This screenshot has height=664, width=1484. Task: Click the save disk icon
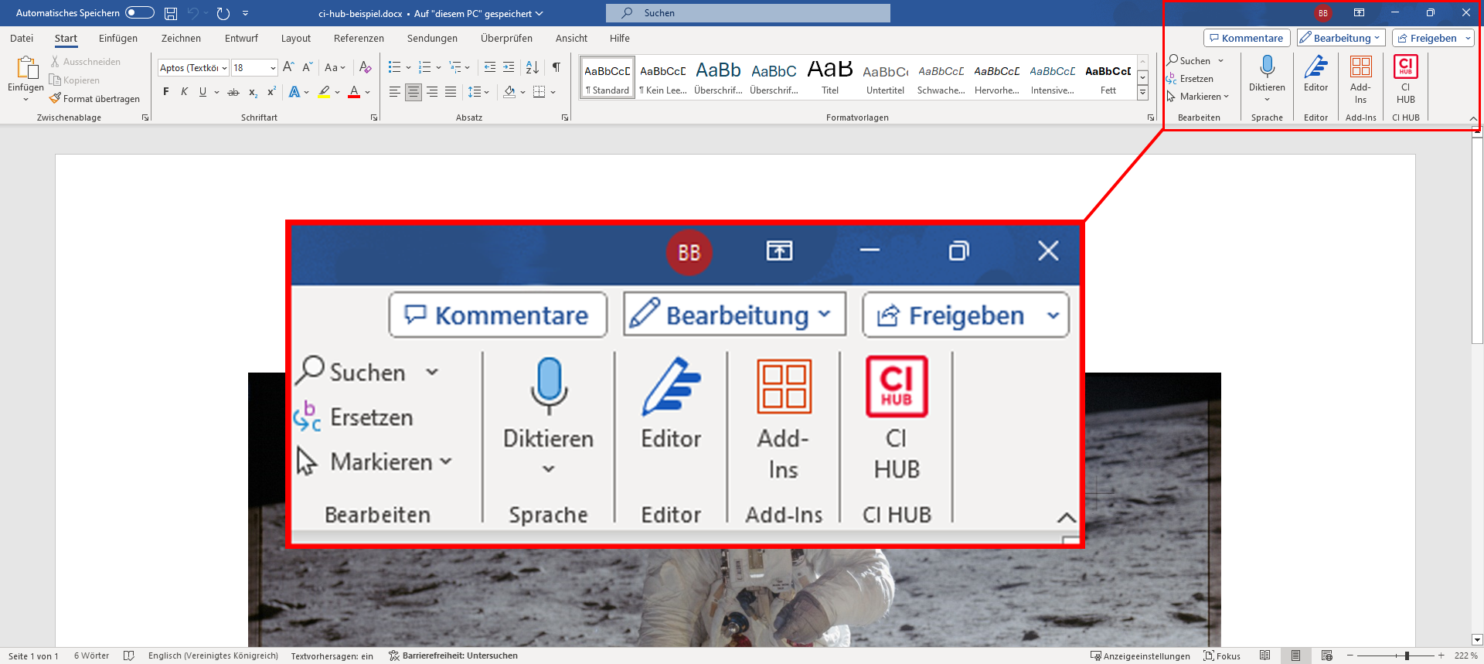coord(171,13)
